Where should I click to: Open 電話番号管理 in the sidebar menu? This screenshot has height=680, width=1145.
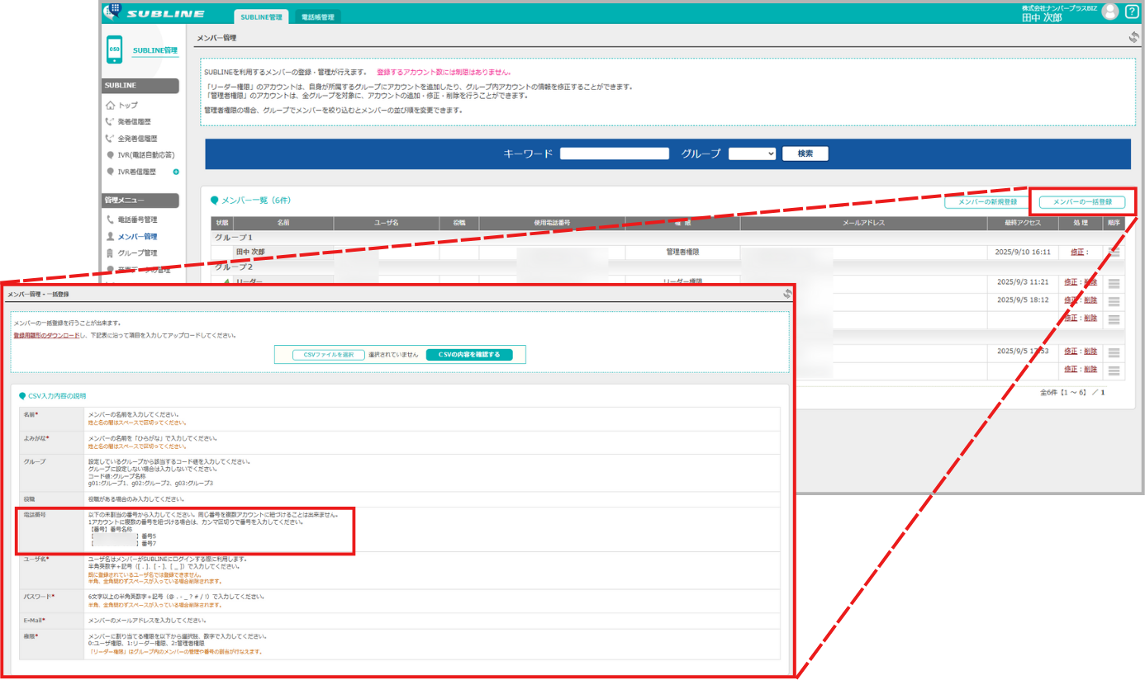pos(137,220)
